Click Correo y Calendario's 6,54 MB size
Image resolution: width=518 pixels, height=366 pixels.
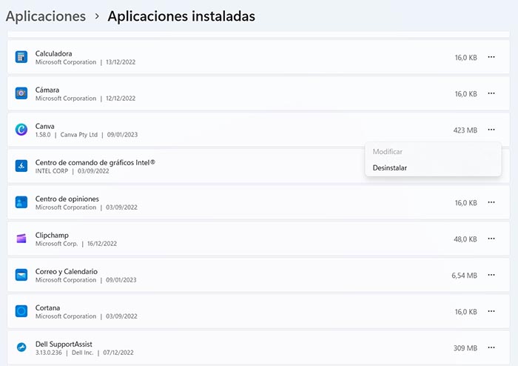coord(465,276)
